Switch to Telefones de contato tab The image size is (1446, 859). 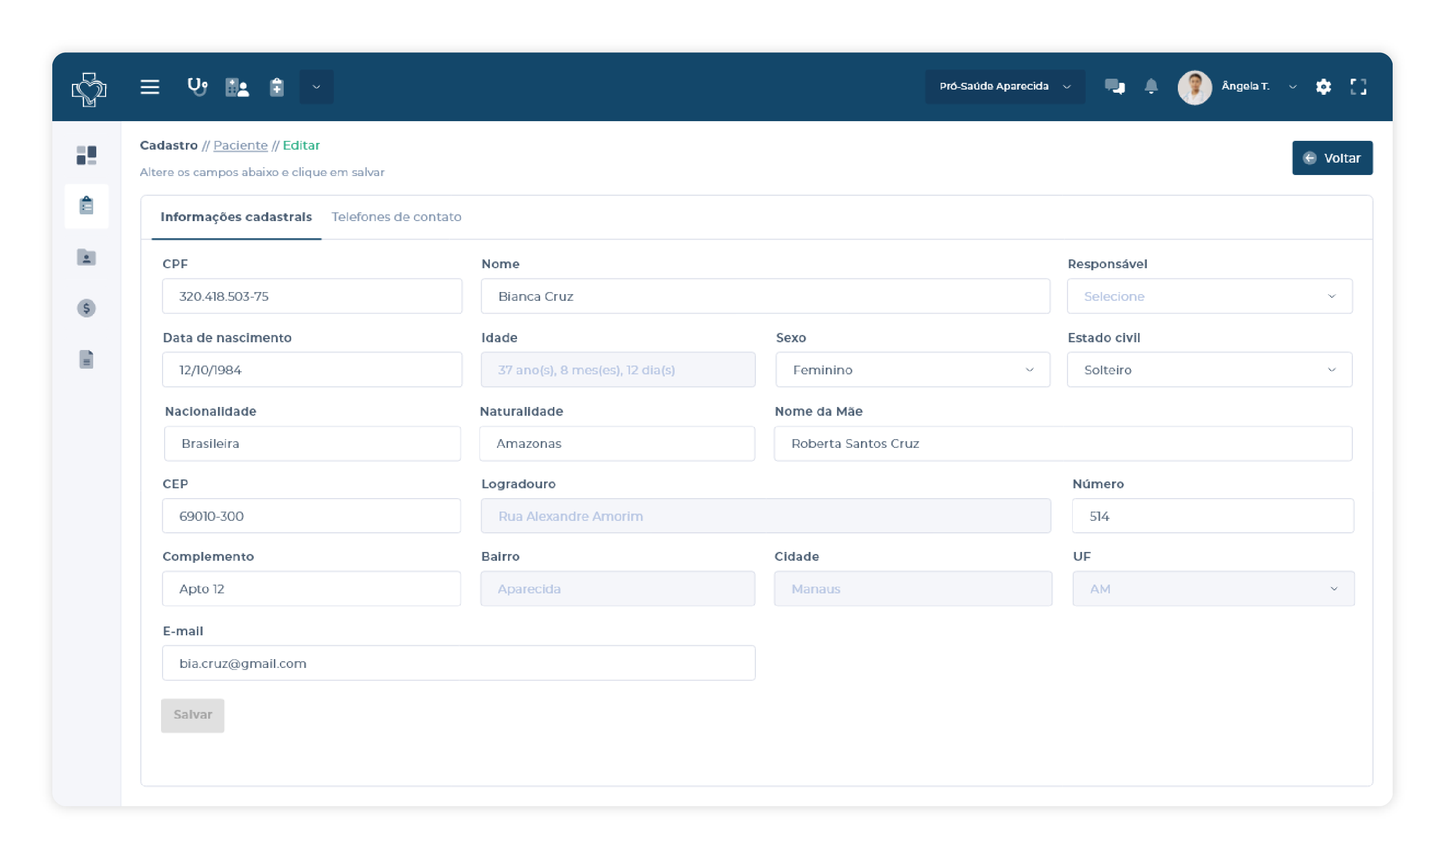[396, 217]
